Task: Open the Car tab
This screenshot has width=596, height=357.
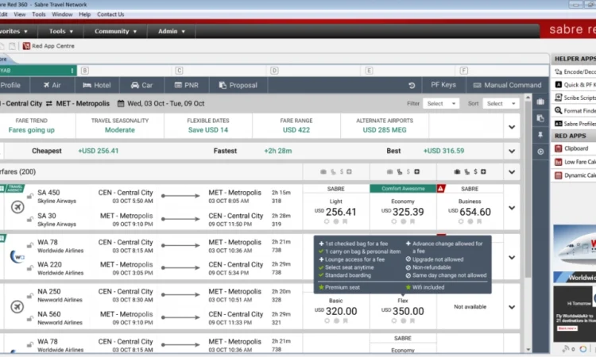Action: 141,85
